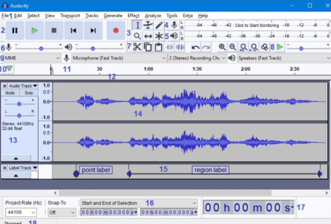Screen dimensions: 331x224
Task: Toggle Solo on the Audio Track
Action: [x=29, y=93]
